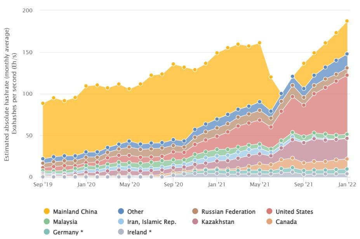Viewport: 360px width, 239px height.
Task: Select Mainland China data point at May '21
Action: click(260, 43)
